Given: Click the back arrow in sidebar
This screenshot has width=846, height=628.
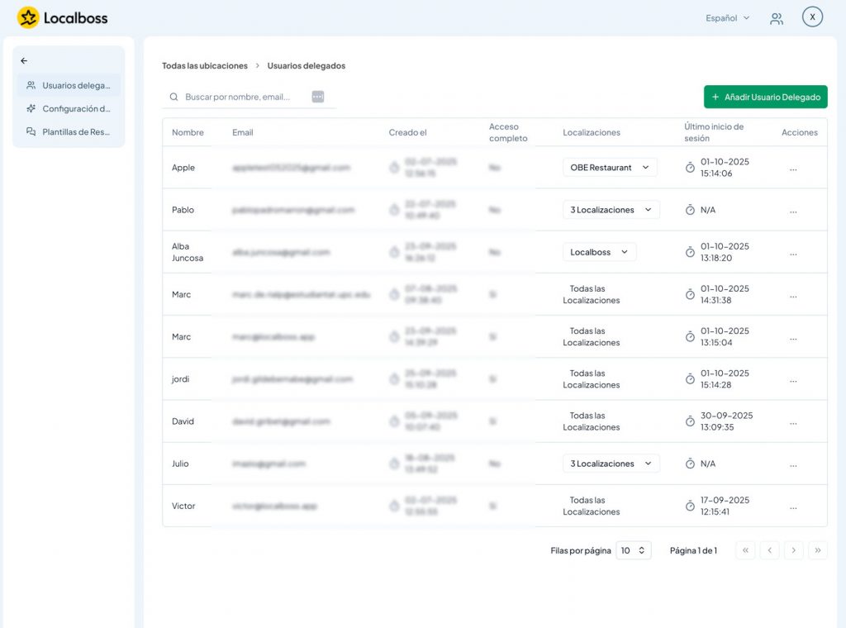Looking at the screenshot, I should (x=24, y=60).
